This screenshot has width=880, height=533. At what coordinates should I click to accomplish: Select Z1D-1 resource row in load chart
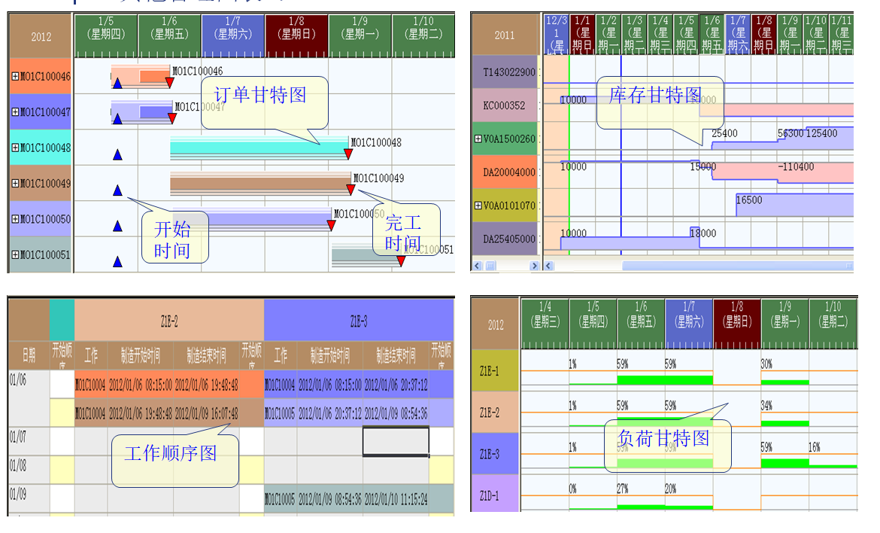[x=495, y=496]
